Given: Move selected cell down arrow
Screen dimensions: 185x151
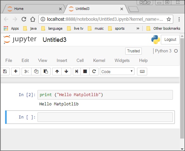Looking at the screenshot, I should pyautogui.click(x=66, y=72).
